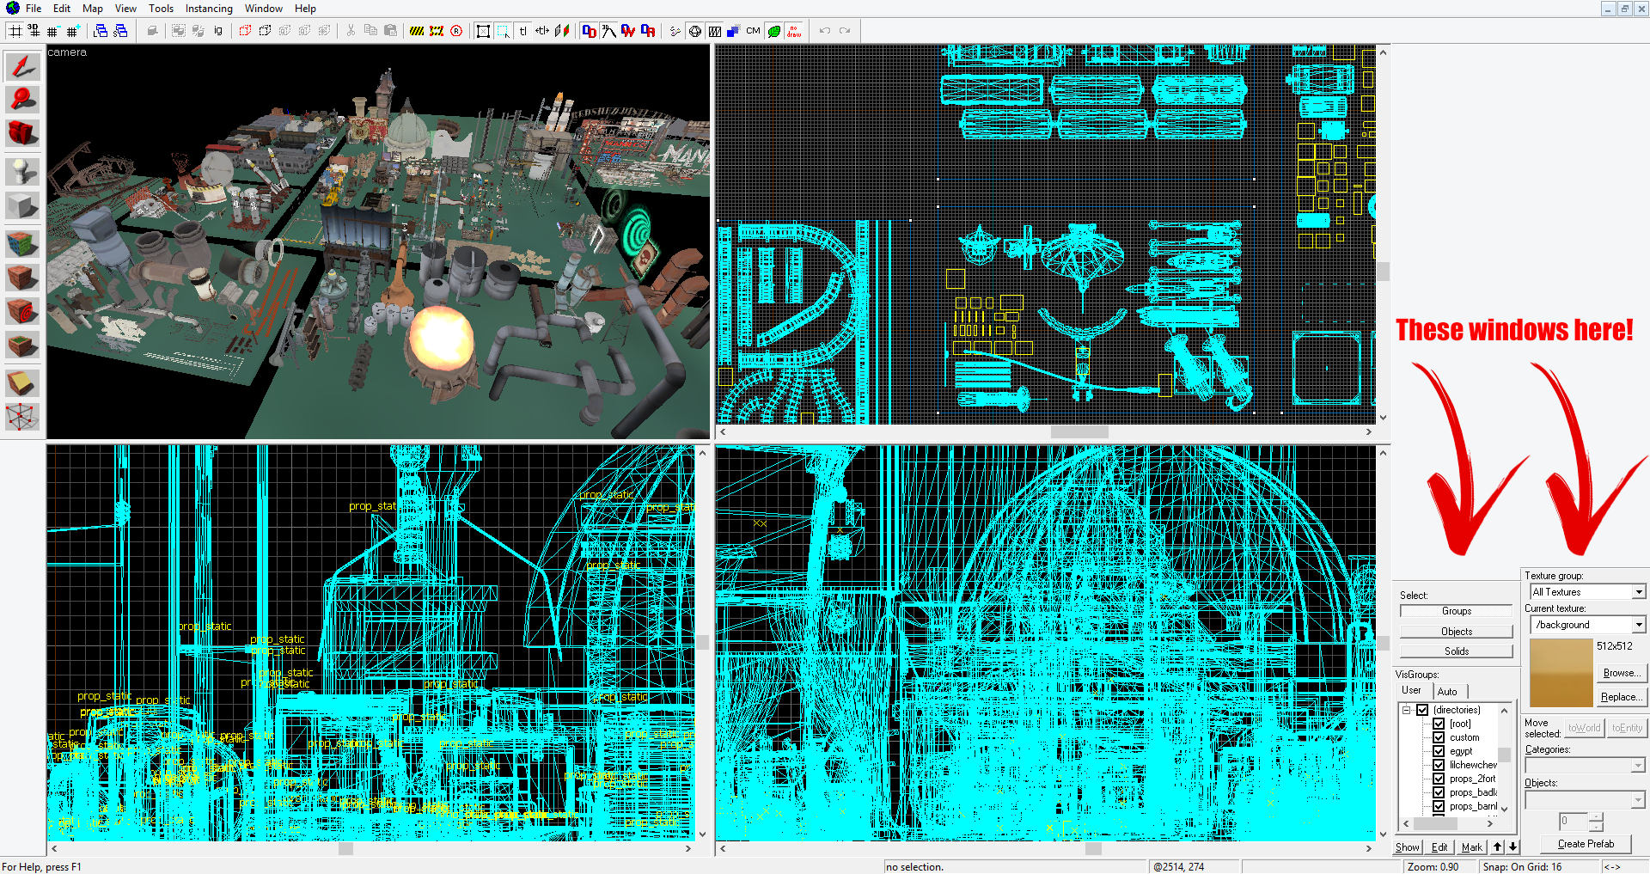
Task: Toggle the CM toolbar icon
Action: point(753,31)
